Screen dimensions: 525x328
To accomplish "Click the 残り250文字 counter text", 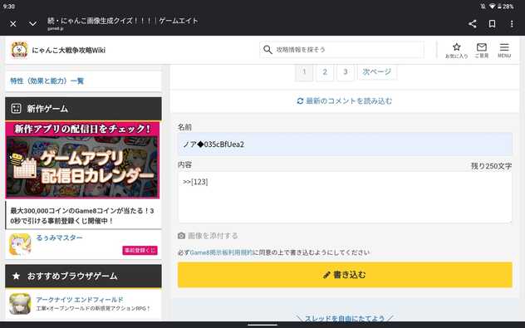I will (491, 166).
